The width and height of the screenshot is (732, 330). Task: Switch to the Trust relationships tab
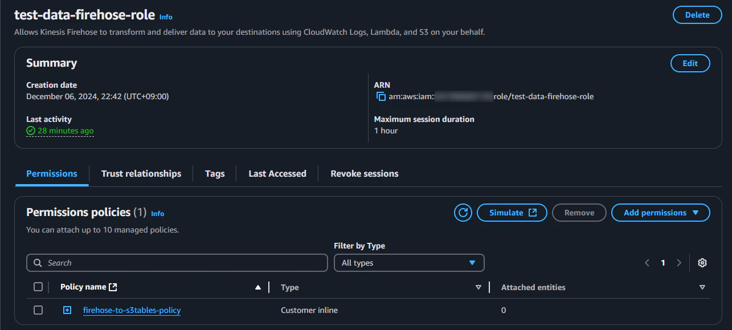[x=141, y=174]
